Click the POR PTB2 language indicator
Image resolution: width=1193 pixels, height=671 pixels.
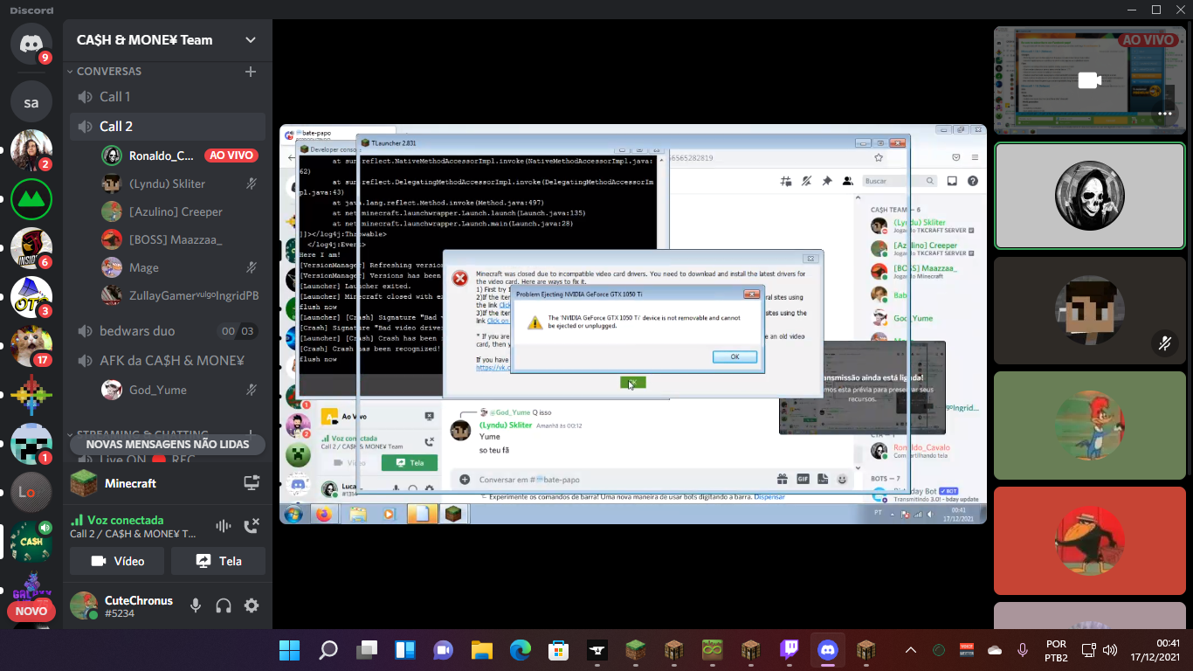pyautogui.click(x=1056, y=650)
